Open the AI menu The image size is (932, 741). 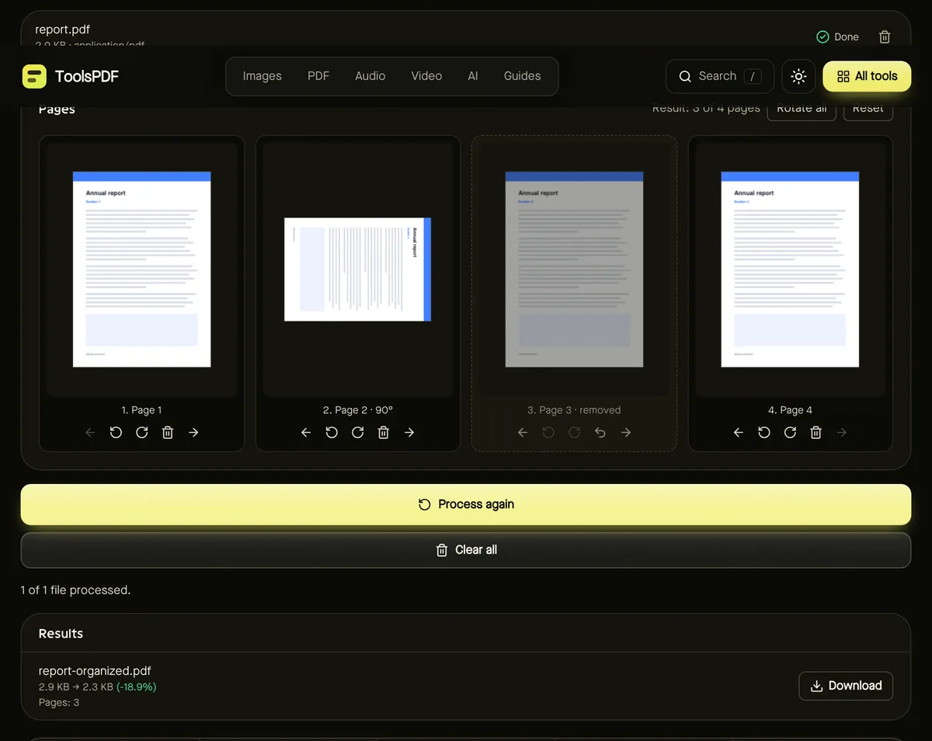tap(473, 76)
